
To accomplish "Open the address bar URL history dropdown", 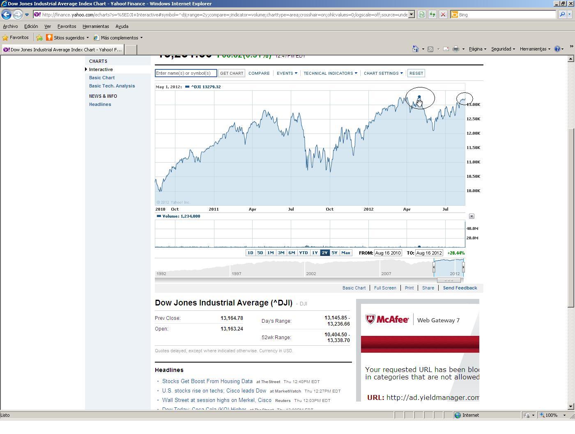I will [x=412, y=15].
